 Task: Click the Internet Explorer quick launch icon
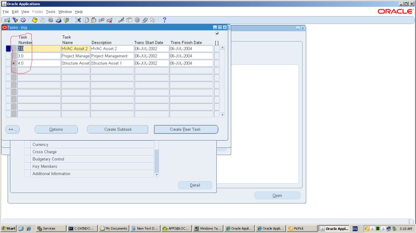[x=29, y=228]
